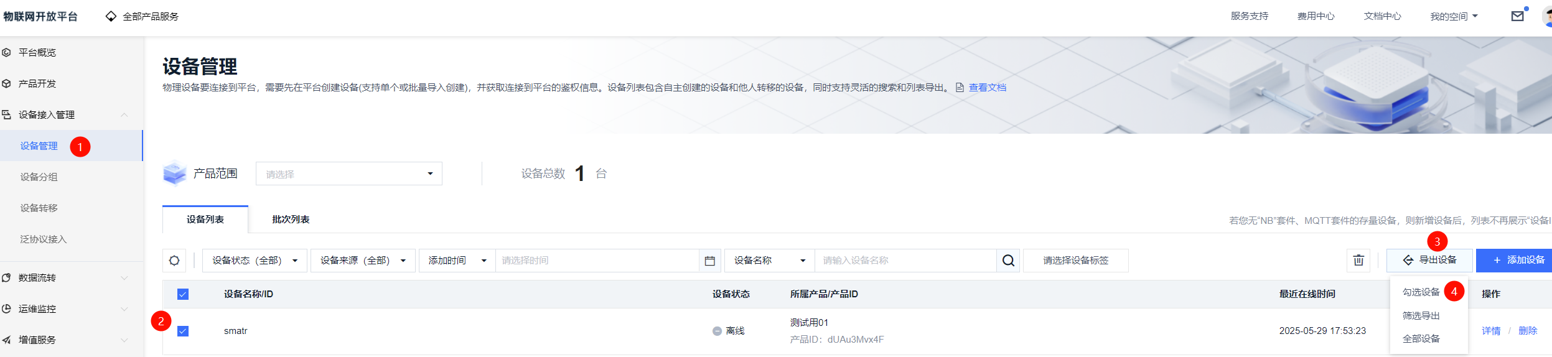The image size is (1552, 357).
Task: Click the device name smatr
Action: (x=236, y=331)
